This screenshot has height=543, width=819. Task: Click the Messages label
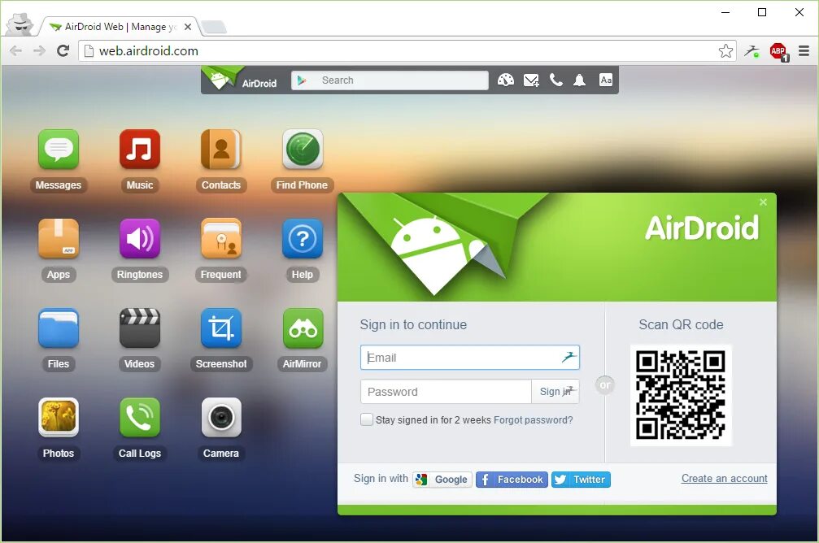click(59, 185)
